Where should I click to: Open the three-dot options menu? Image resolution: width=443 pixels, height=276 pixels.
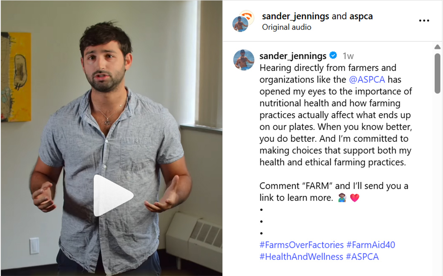tap(424, 20)
